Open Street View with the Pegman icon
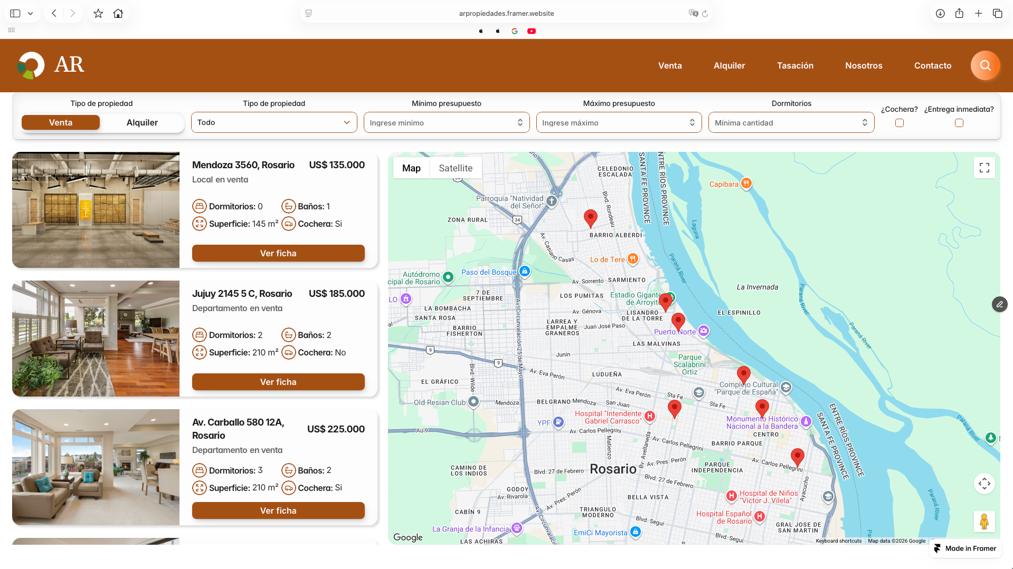The image size is (1013, 569). [x=984, y=522]
